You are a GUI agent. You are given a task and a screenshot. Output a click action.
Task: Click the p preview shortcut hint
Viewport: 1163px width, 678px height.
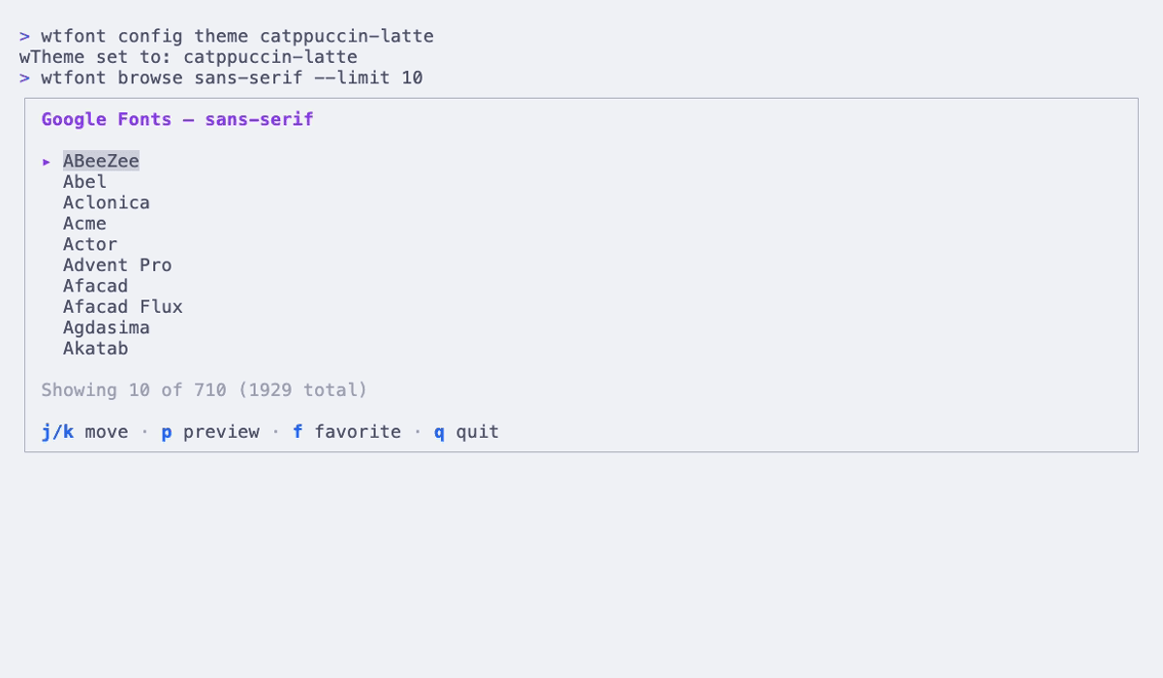[x=210, y=432]
